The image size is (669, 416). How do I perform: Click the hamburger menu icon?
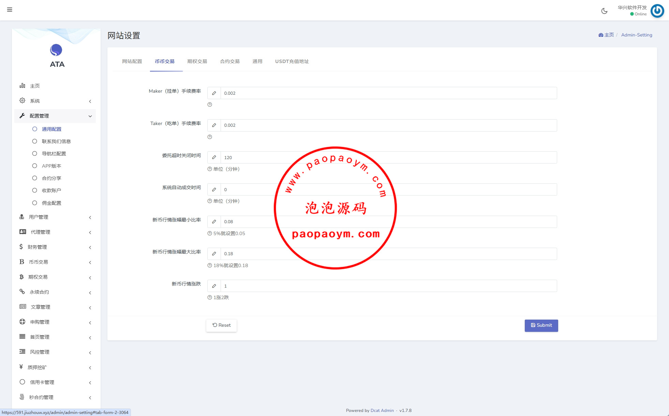click(x=10, y=10)
